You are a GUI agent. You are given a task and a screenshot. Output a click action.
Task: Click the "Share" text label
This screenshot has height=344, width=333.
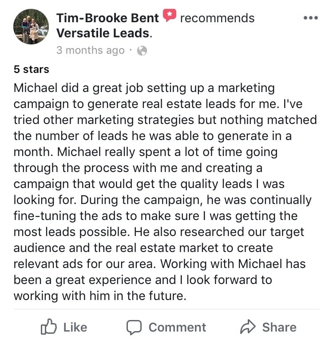coord(280,328)
